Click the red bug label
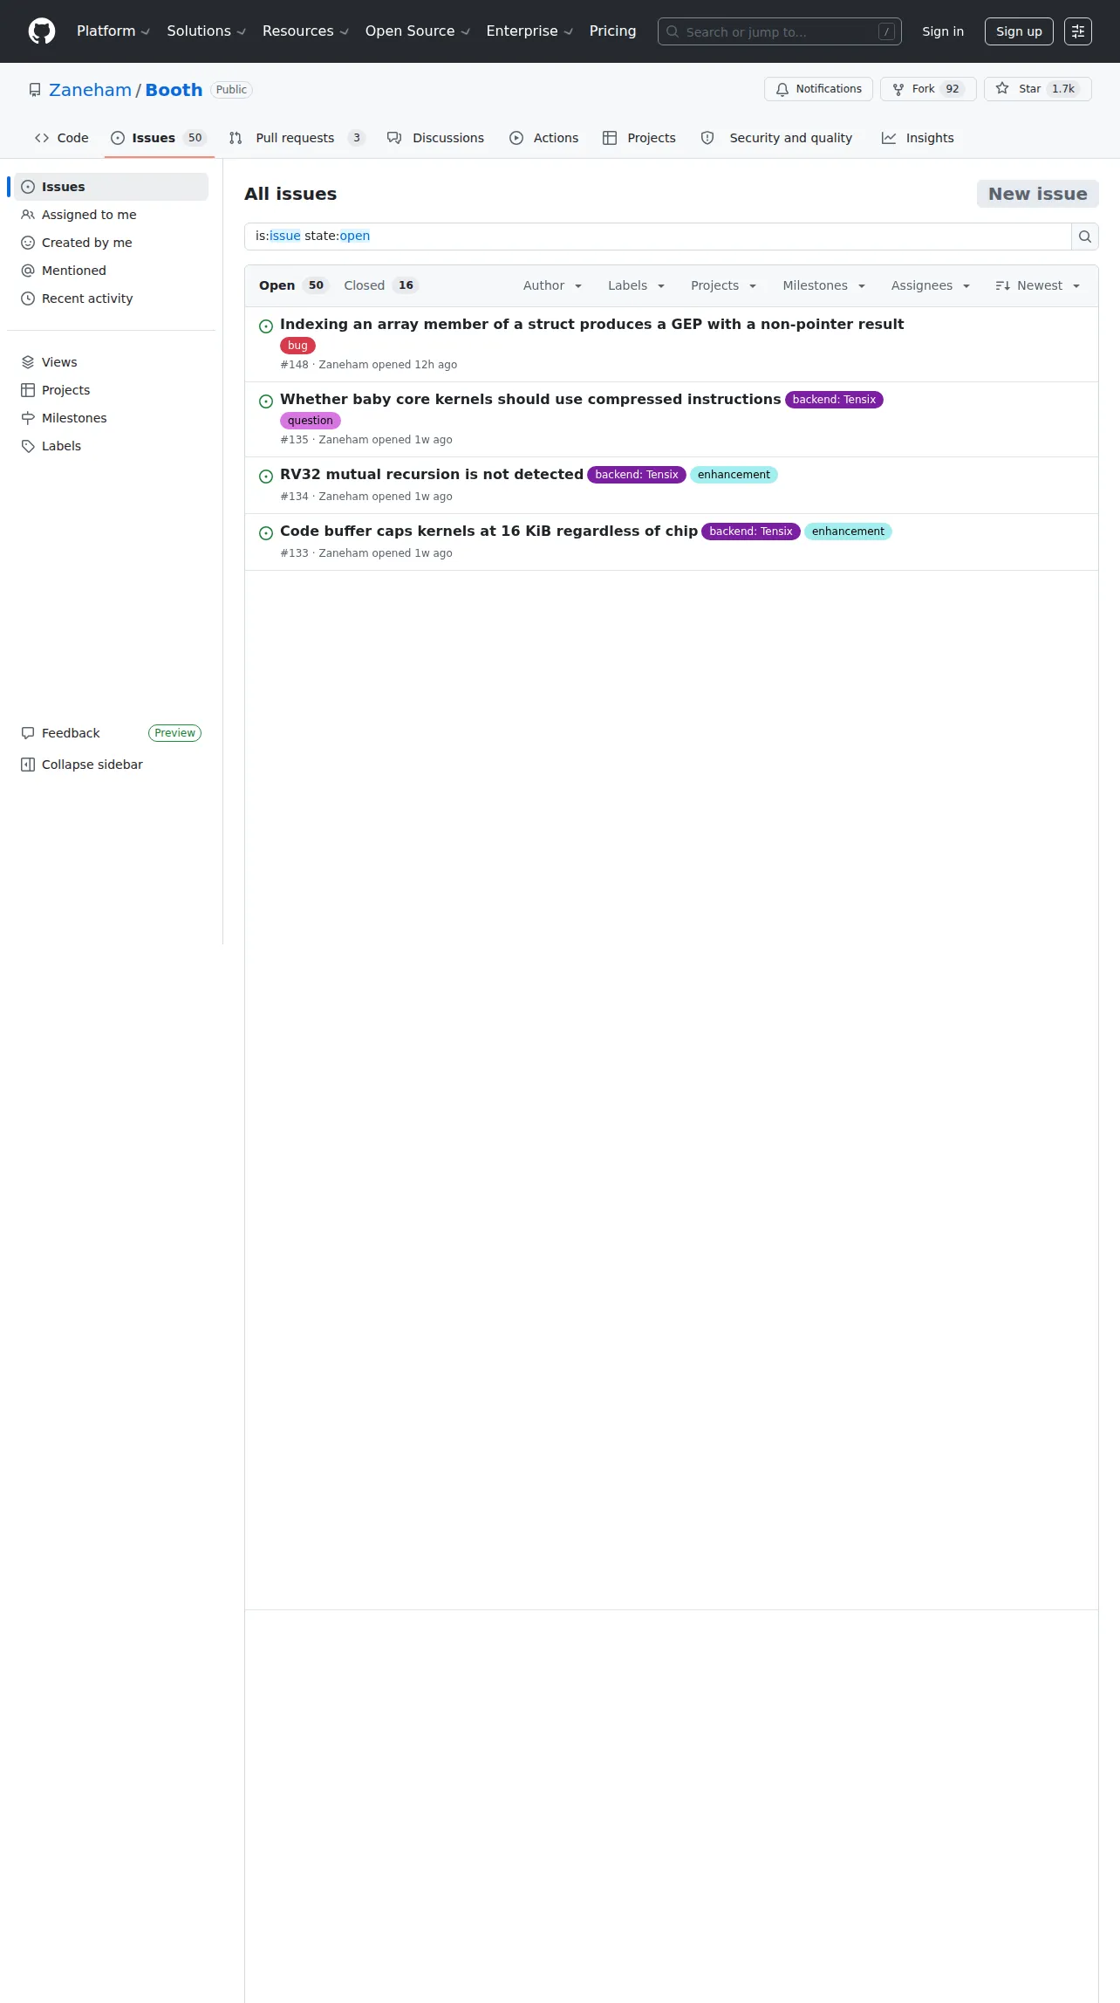This screenshot has width=1120, height=2003. pos(297,346)
